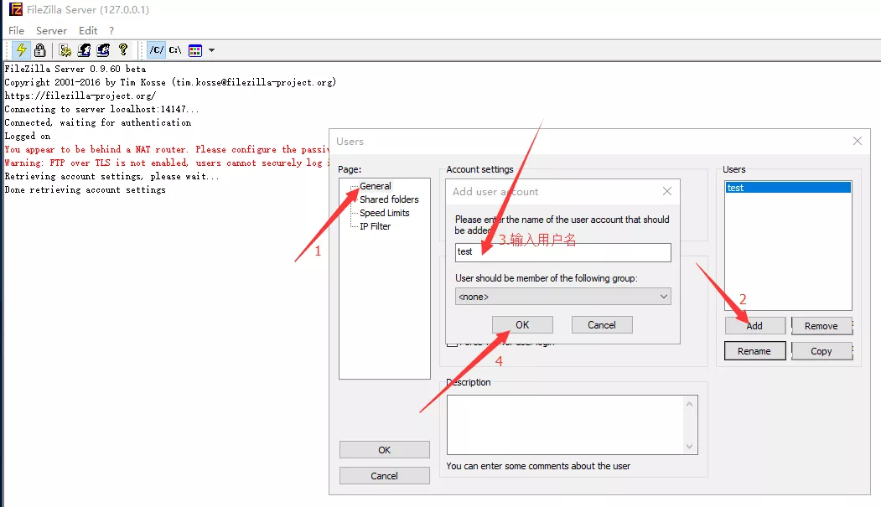This screenshot has height=507, width=881.
Task: Click OK at bottom of Users dialog
Action: pyautogui.click(x=384, y=450)
